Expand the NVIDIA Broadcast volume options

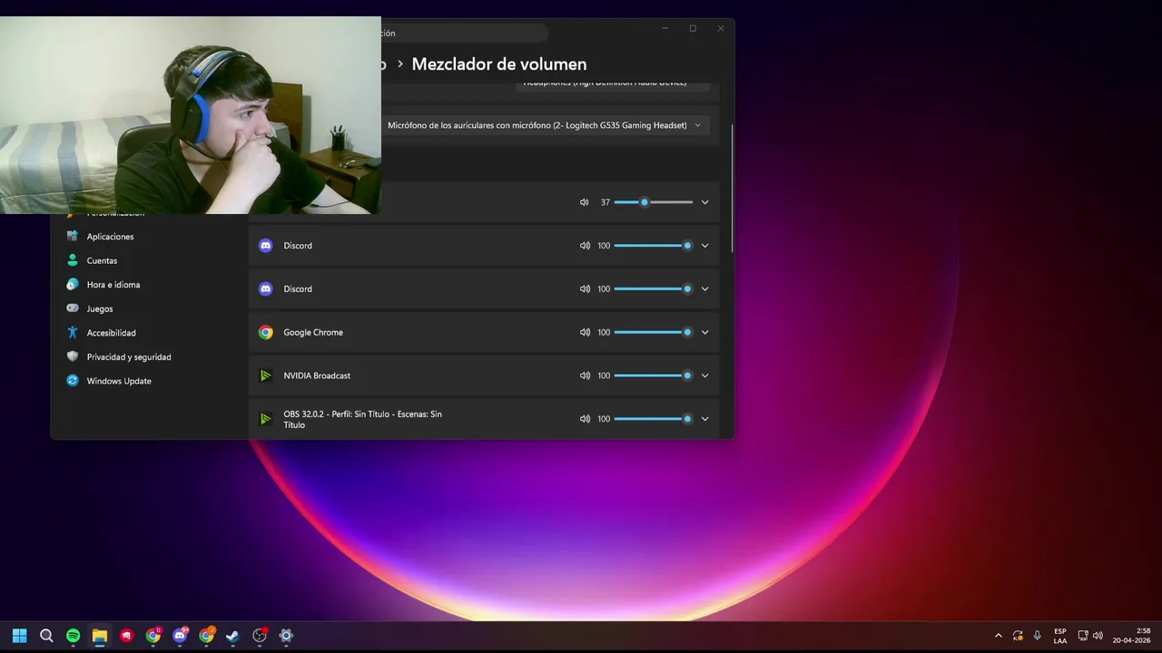tap(704, 375)
